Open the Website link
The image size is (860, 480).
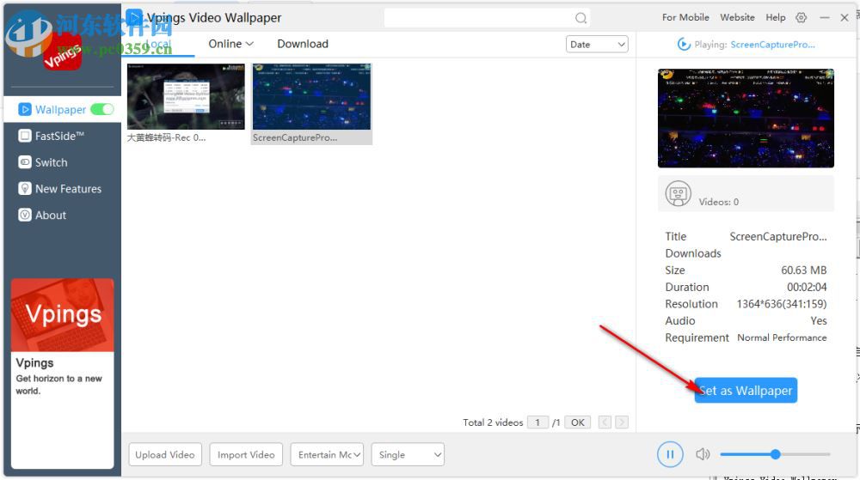tap(737, 17)
